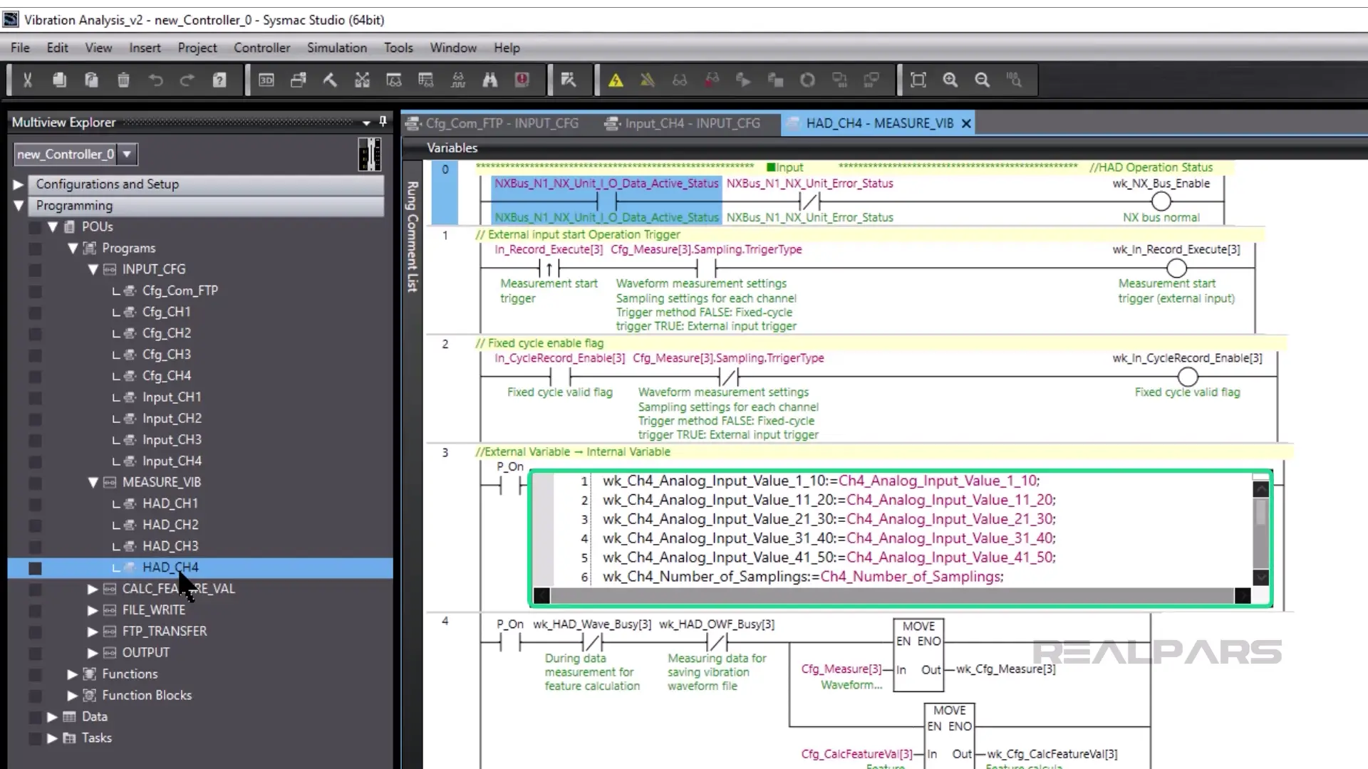Toggle the square marker beside Programs
This screenshot has width=1368, height=769.
point(35,249)
